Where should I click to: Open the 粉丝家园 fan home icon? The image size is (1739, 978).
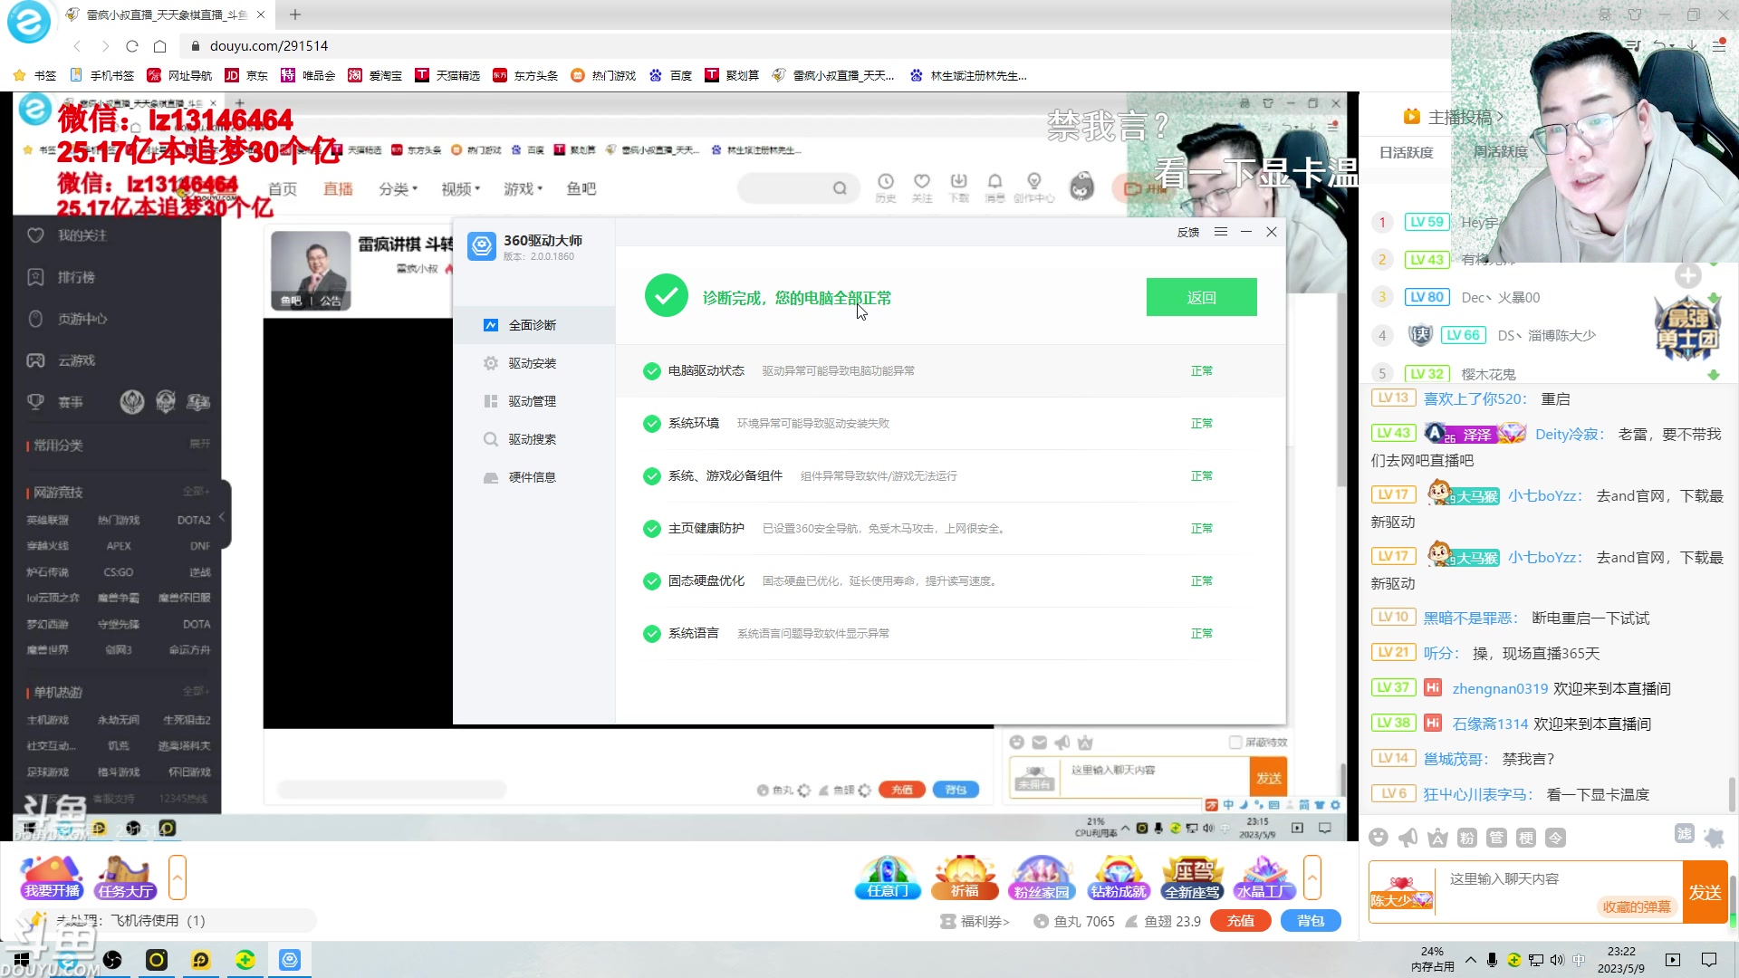tap(1042, 877)
